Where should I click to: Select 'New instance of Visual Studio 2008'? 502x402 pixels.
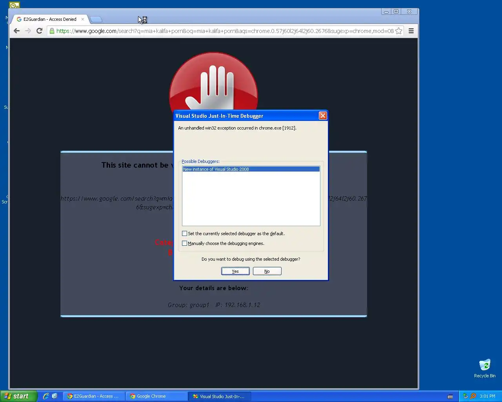tap(251, 169)
